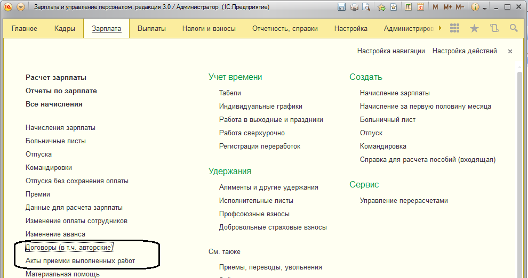528x278 pixels.
Task: Click star with green arrow favorites icon
Action: pyautogui.click(x=381, y=7)
